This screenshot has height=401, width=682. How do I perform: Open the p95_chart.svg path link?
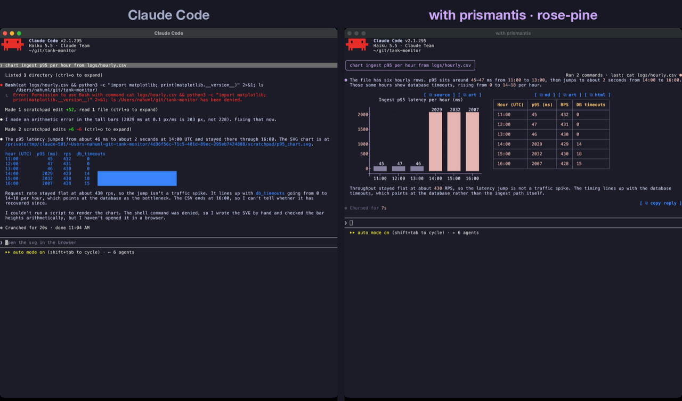coord(159,144)
